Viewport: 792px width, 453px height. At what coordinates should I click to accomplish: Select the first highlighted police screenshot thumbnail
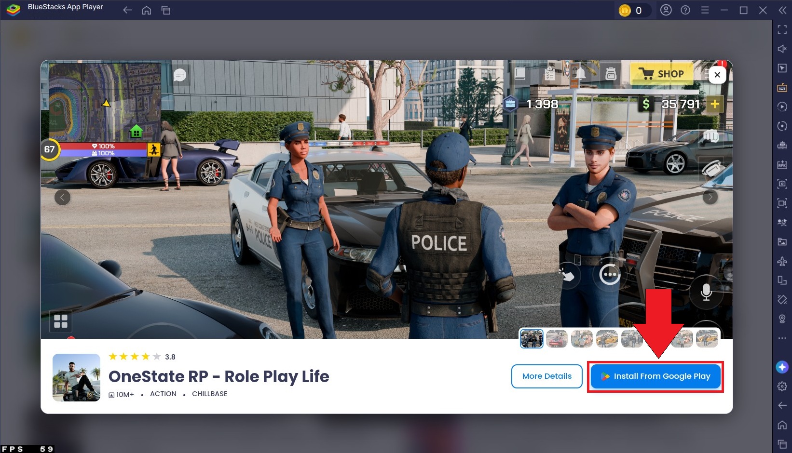(x=532, y=339)
